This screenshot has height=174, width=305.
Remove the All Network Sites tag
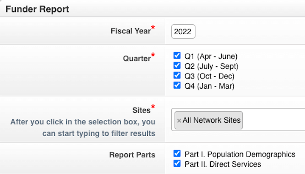click(x=179, y=121)
